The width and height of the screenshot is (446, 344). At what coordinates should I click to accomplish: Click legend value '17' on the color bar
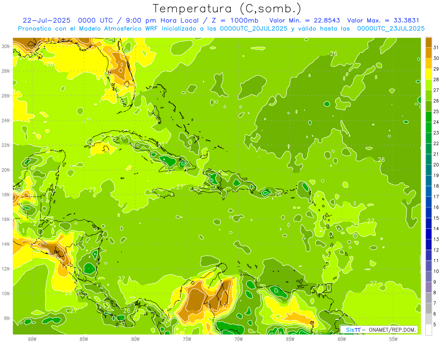pyautogui.click(x=436, y=197)
